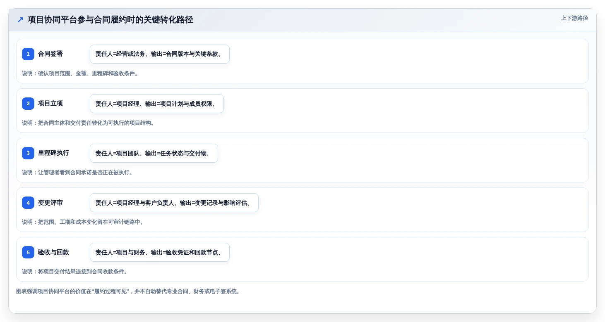Click the title 项目协同平台参与合同履约时的关键转化路径
This screenshot has width=605, height=322.
click(110, 19)
